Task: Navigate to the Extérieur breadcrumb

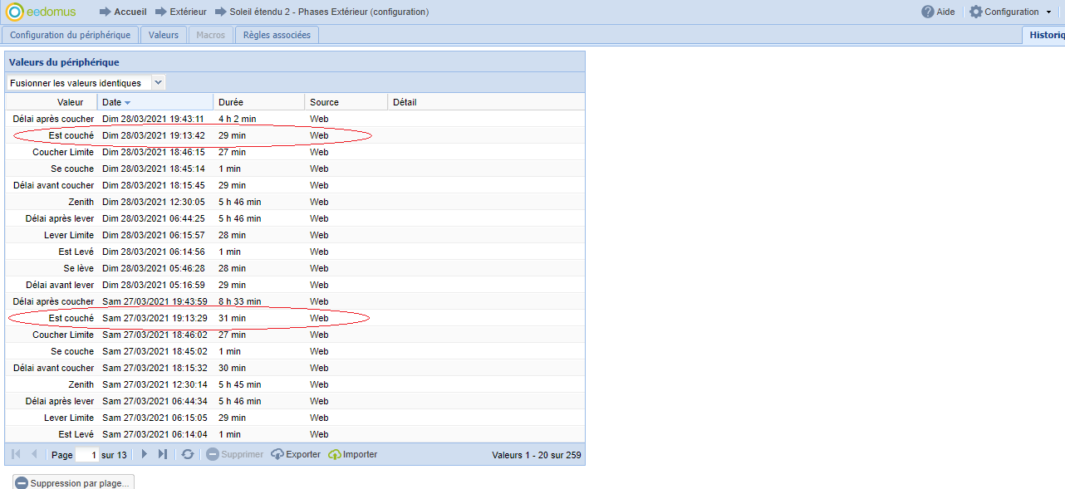Action: [x=188, y=12]
